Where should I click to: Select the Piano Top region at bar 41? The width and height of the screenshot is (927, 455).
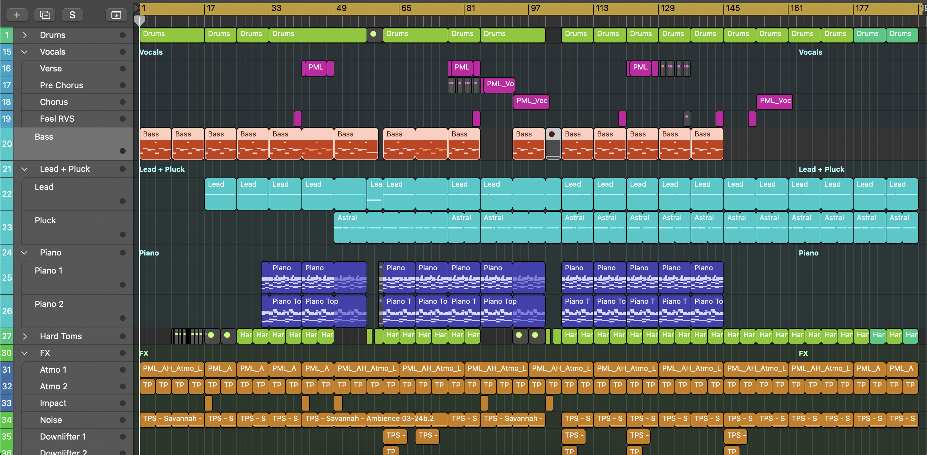[334, 311]
